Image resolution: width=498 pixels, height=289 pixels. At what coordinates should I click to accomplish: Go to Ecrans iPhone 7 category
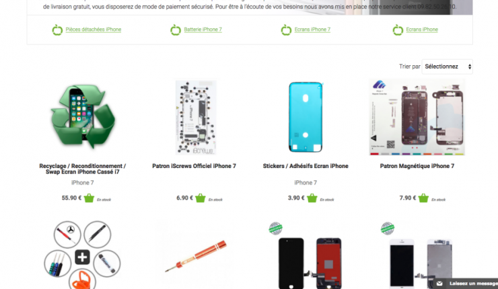(x=312, y=30)
